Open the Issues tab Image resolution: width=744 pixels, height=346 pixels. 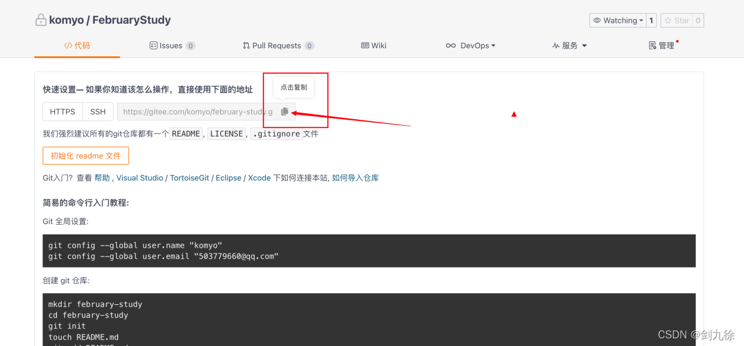(x=171, y=45)
